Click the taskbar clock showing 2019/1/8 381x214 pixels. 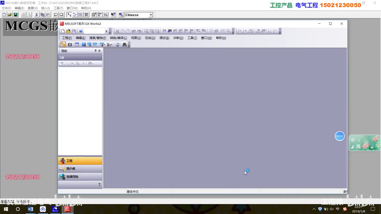click(359, 209)
